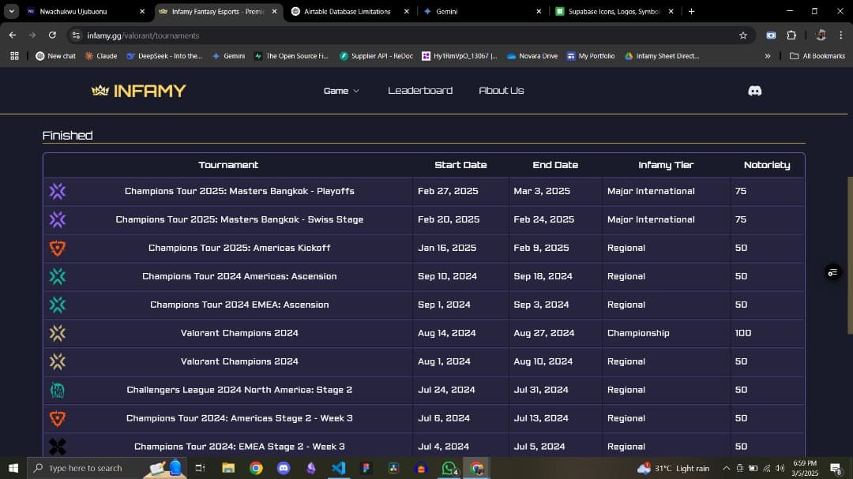Close the Infamy Fantasy Esports tab

coord(274,11)
